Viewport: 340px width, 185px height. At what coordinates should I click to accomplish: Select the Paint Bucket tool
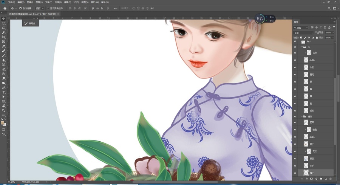[3, 74]
